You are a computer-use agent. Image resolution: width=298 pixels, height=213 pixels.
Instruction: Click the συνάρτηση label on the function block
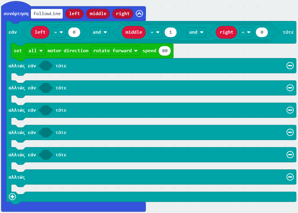point(16,14)
